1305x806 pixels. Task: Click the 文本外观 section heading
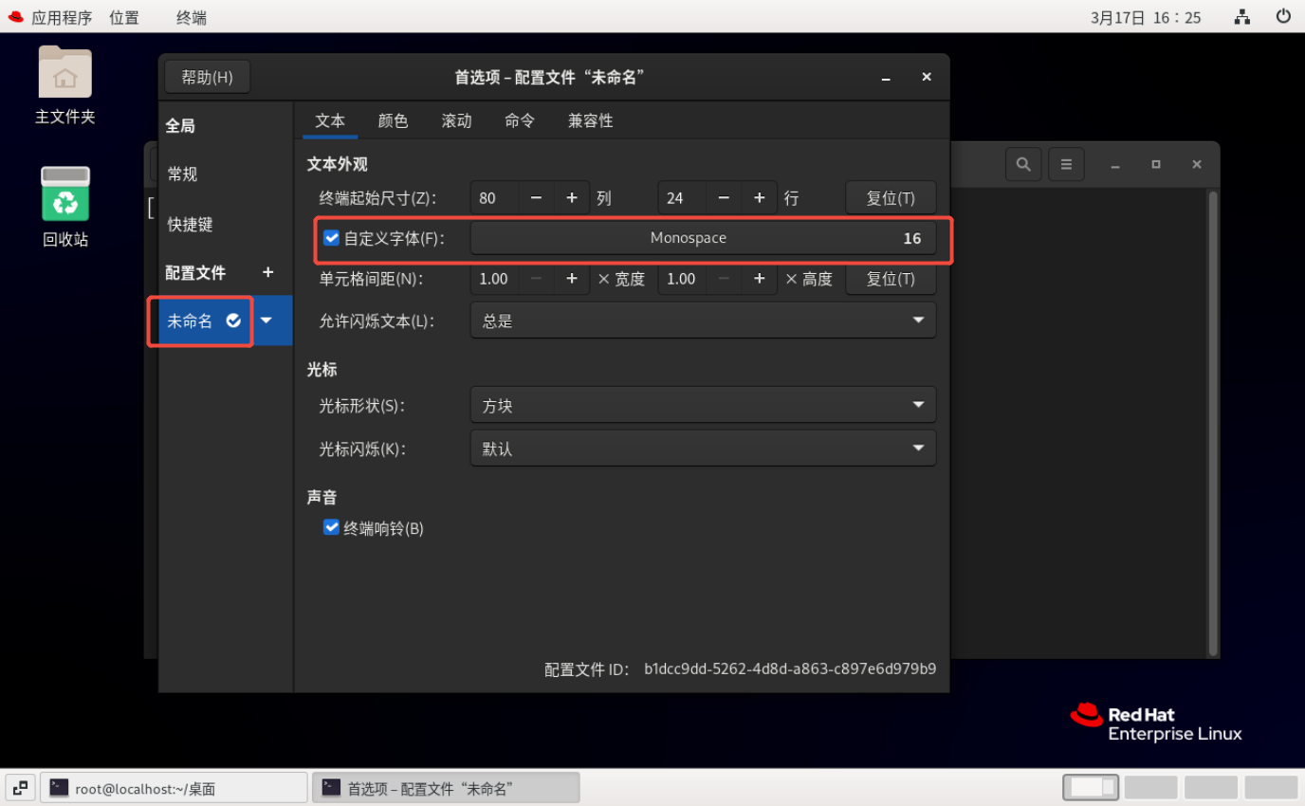(x=337, y=164)
